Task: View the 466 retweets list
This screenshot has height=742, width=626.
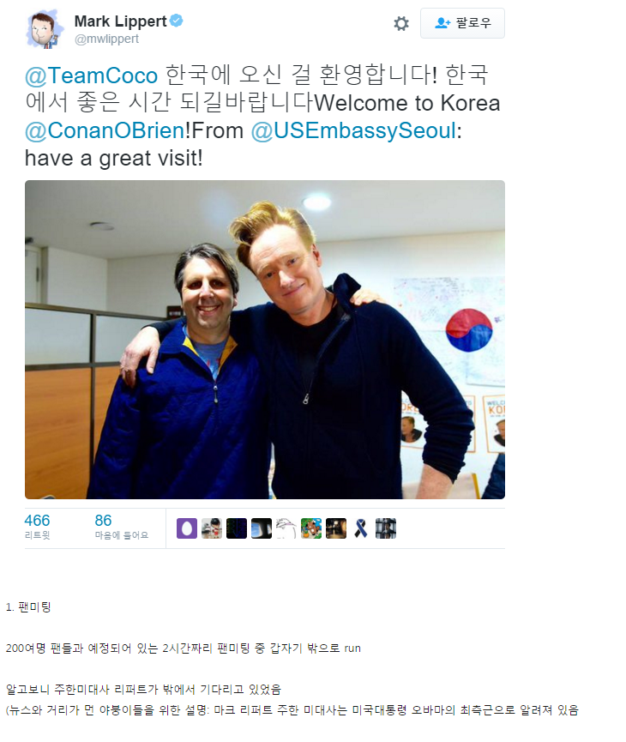Action: coord(38,526)
